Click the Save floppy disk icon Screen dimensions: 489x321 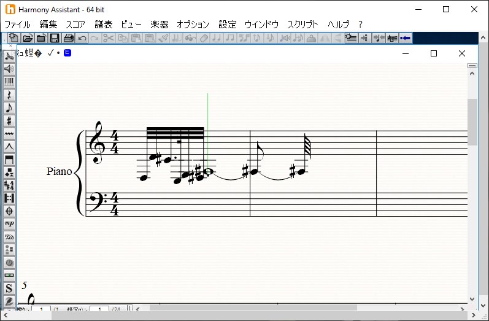tap(55, 38)
